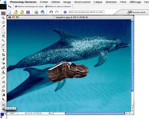Undo the last action
The image size is (149, 119).
(51, 12)
